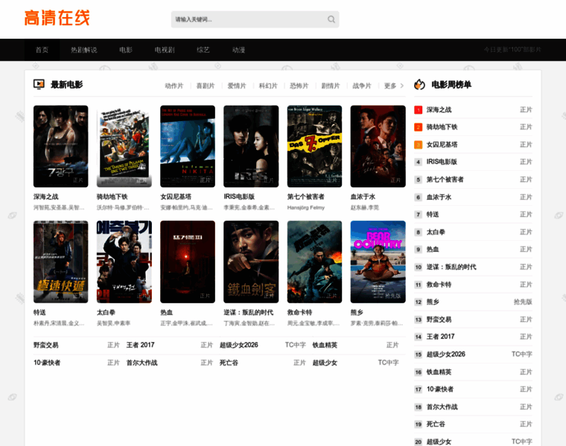
Task: Open the 特送 movie poster
Action: pyautogui.click(x=60, y=262)
